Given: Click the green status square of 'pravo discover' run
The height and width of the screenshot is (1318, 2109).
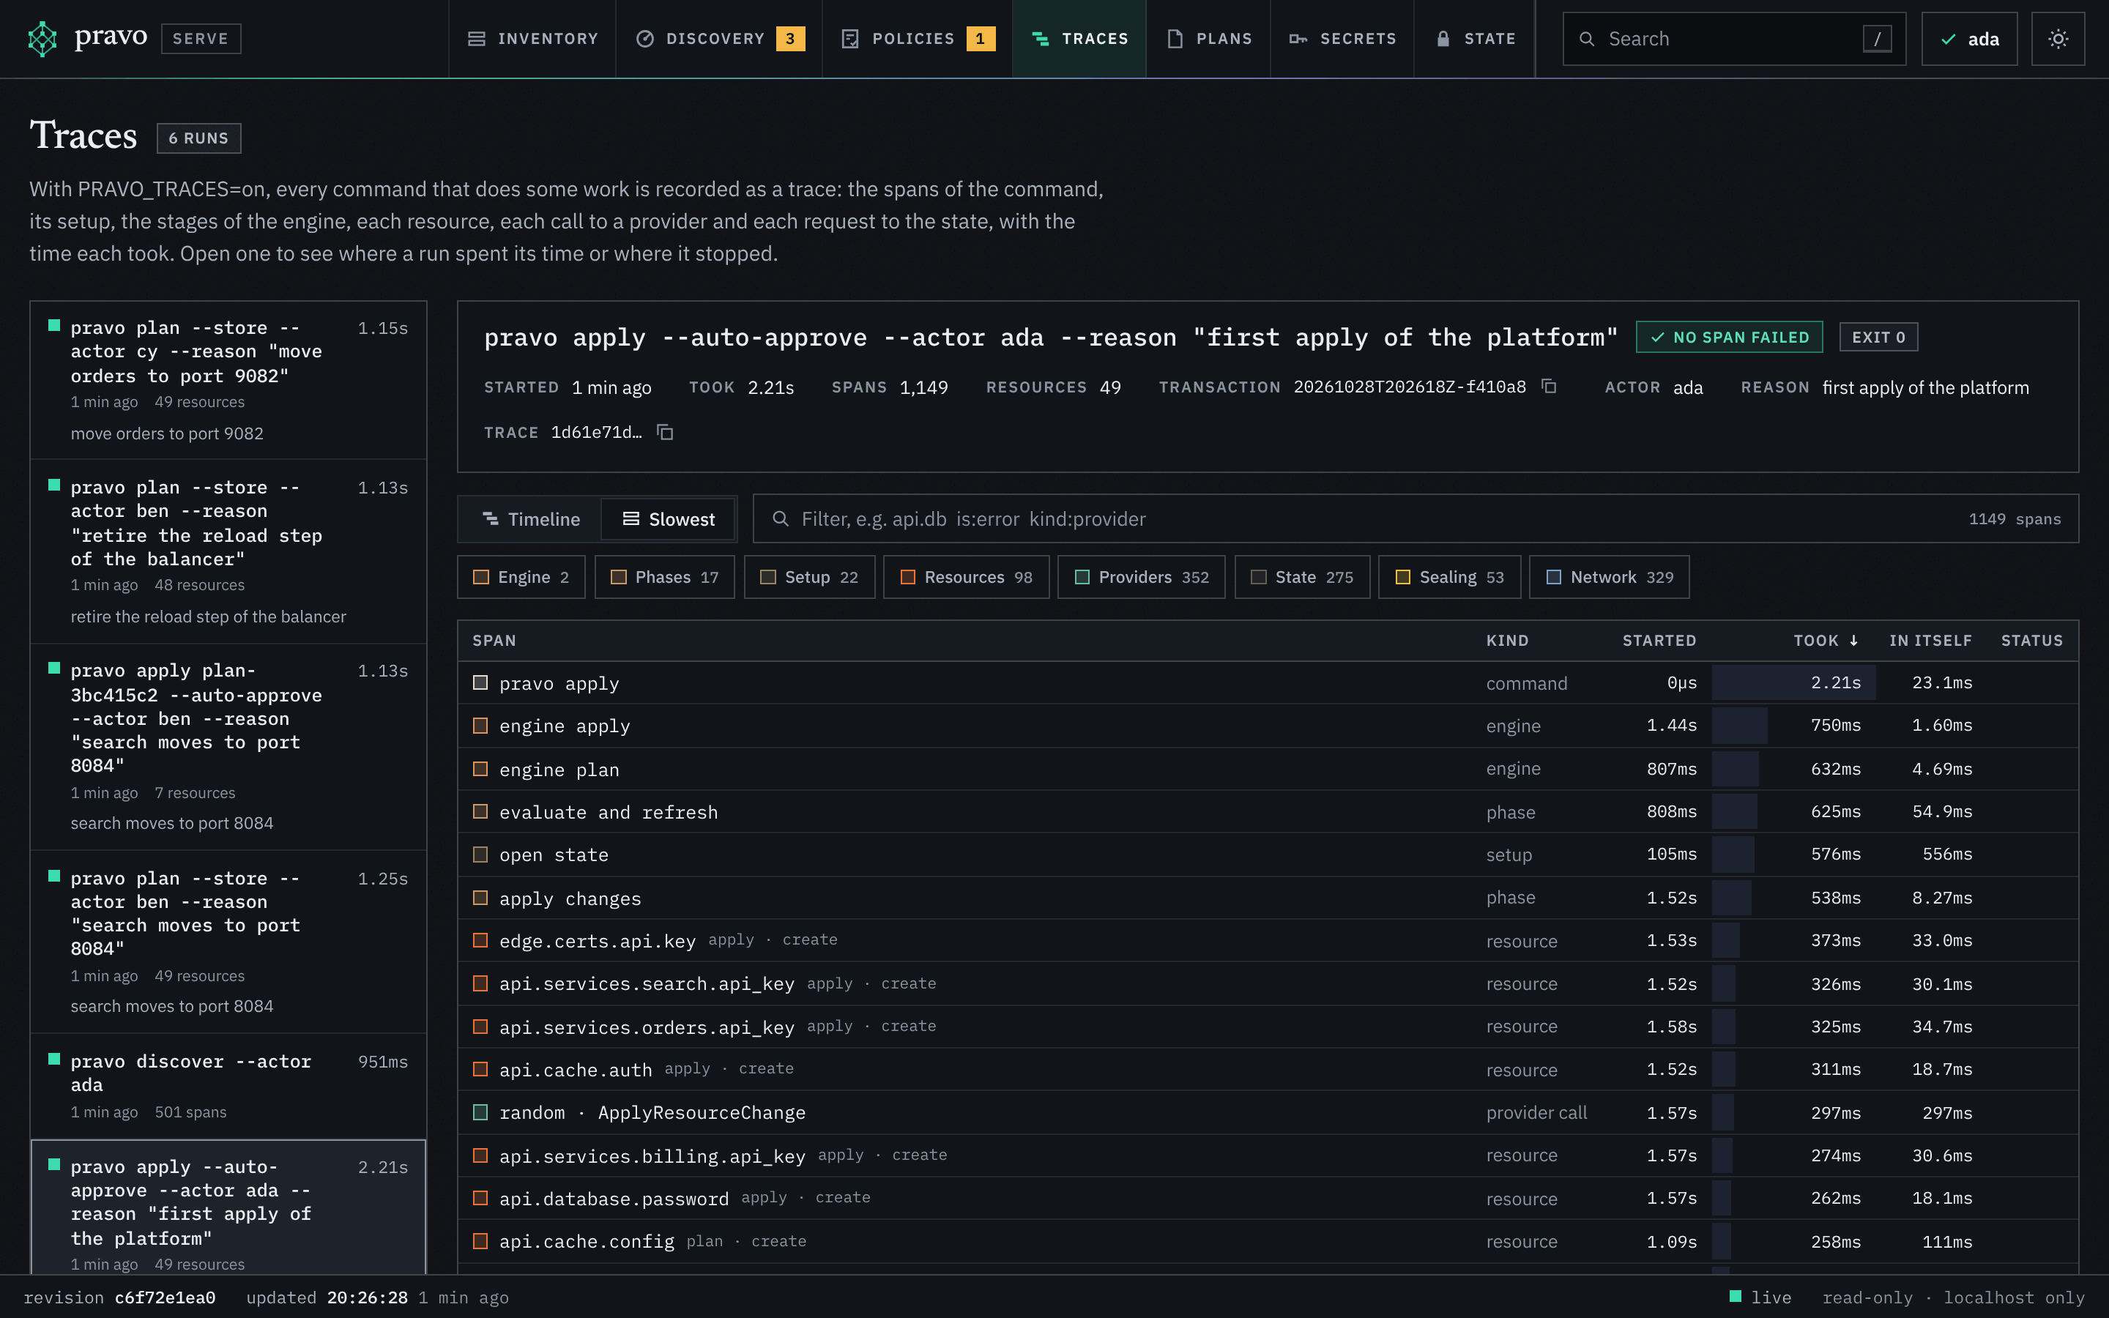Looking at the screenshot, I should click(x=54, y=1059).
